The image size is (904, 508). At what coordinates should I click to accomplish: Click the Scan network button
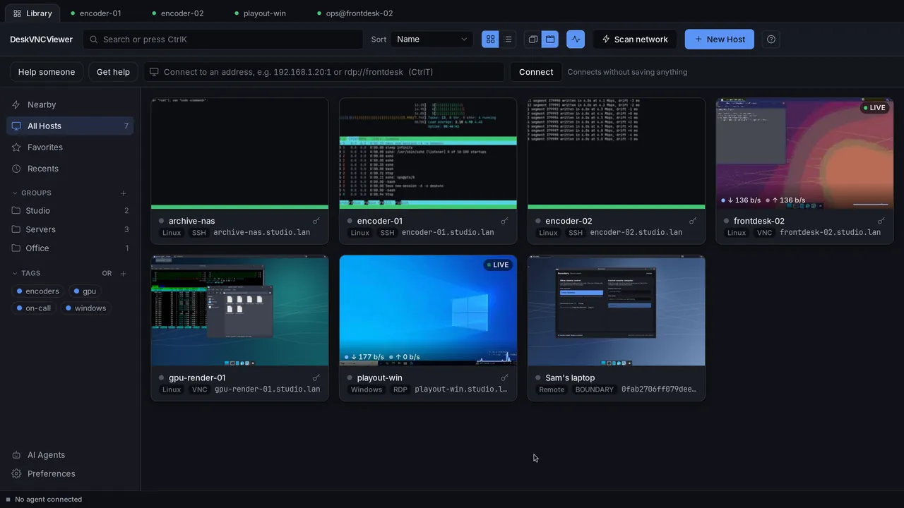pyautogui.click(x=634, y=40)
